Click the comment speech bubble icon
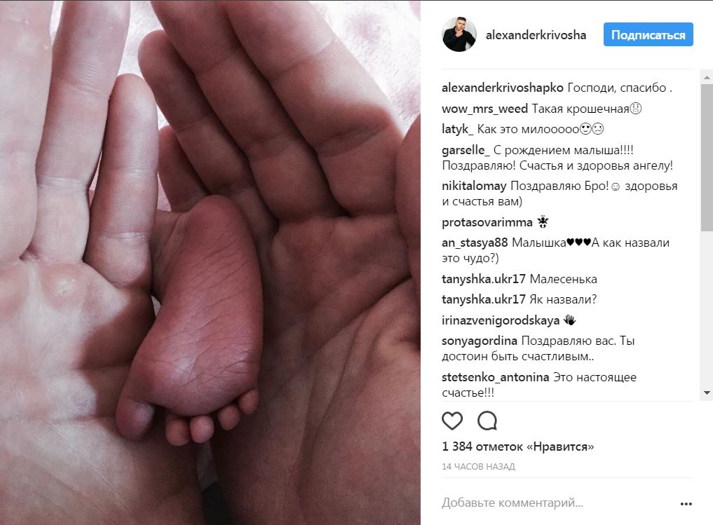Screen dimensions: 713x525 487,421
